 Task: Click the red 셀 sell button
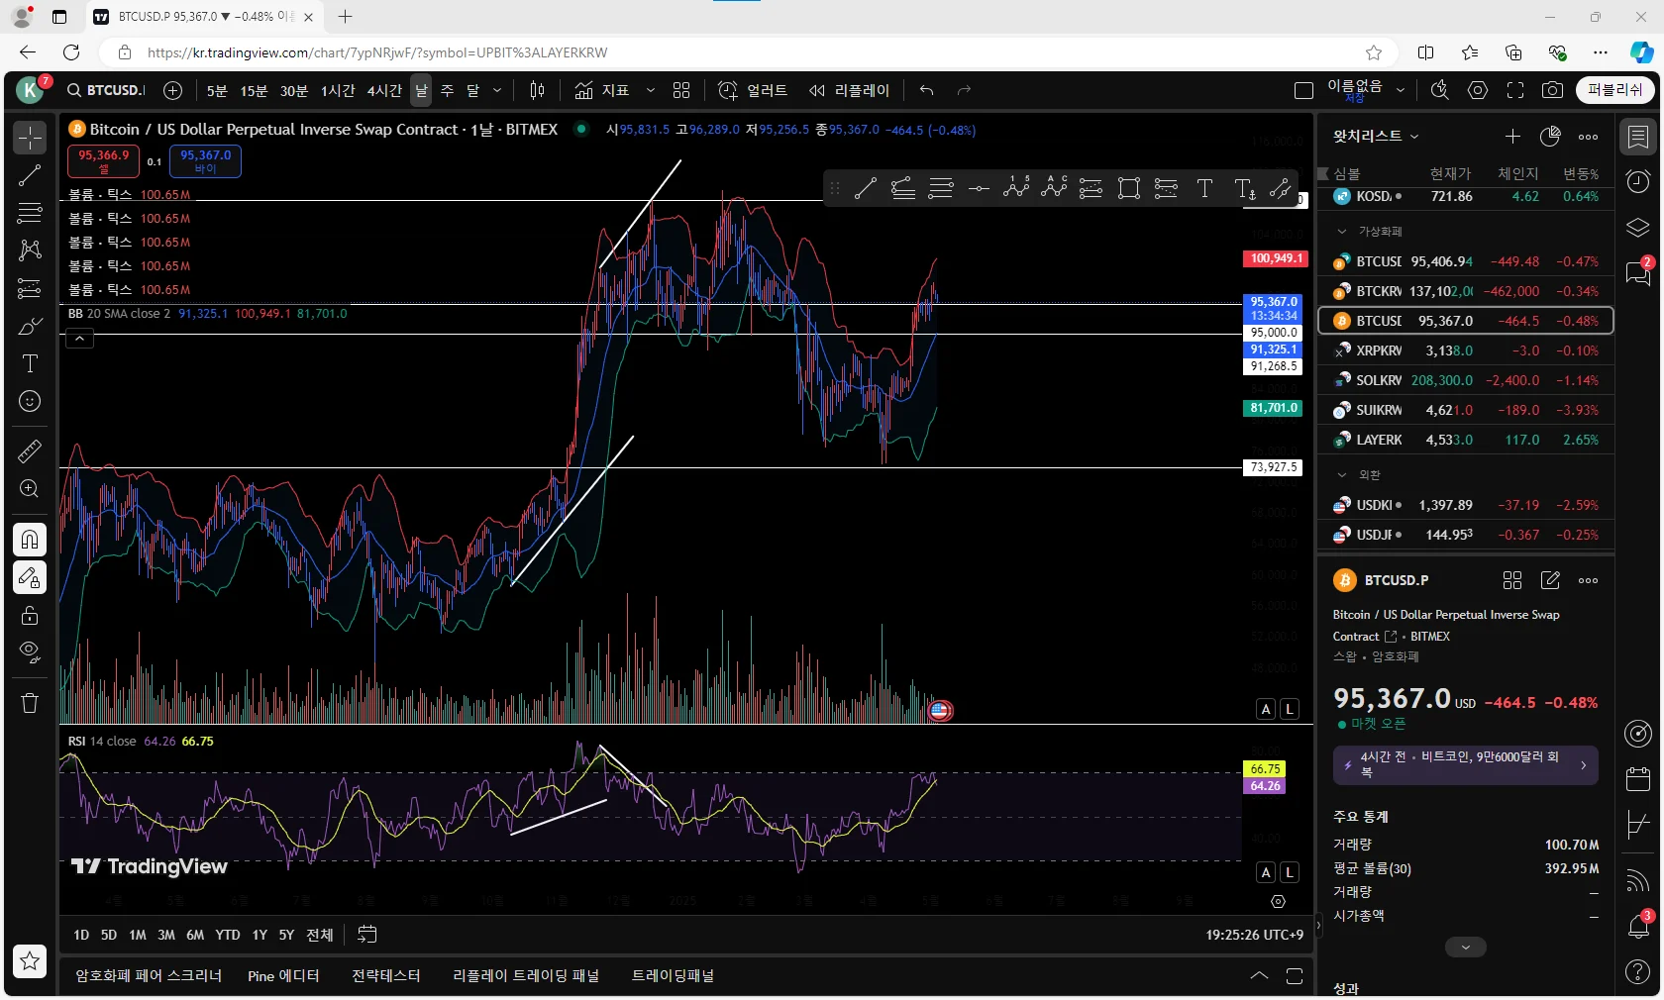pyautogui.click(x=104, y=160)
